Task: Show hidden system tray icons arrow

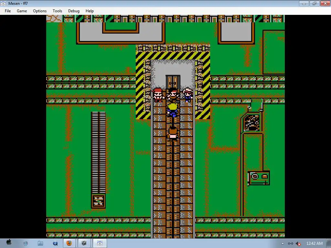Action: tap(283, 243)
